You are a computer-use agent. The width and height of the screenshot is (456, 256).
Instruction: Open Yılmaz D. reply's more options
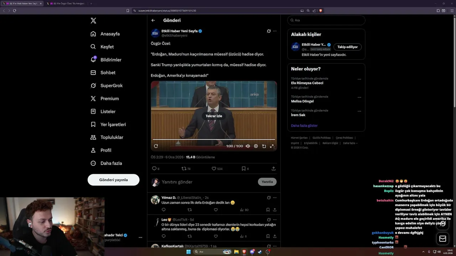coord(275,198)
